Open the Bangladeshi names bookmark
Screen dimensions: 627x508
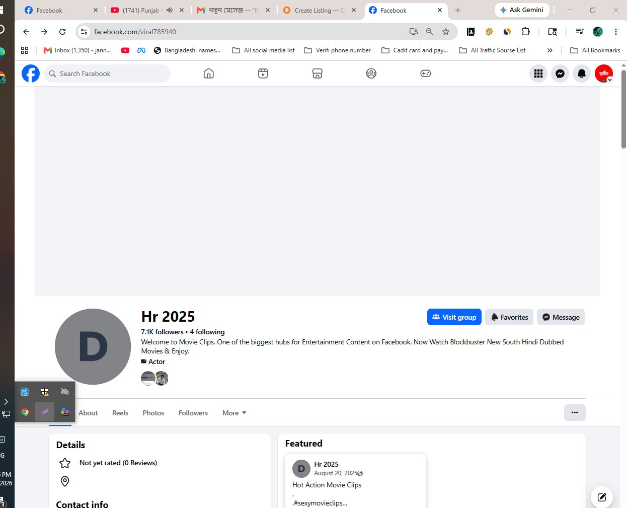click(x=187, y=50)
